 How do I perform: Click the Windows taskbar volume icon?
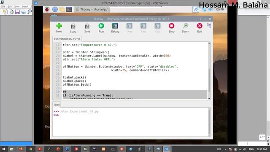point(245,149)
